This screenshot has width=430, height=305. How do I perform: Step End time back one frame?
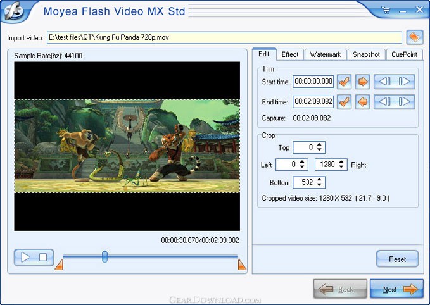384,102
